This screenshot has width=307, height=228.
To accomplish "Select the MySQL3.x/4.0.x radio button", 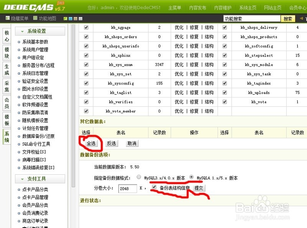I will (x=139, y=177).
